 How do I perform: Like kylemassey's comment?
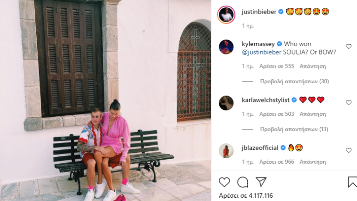[x=349, y=47]
